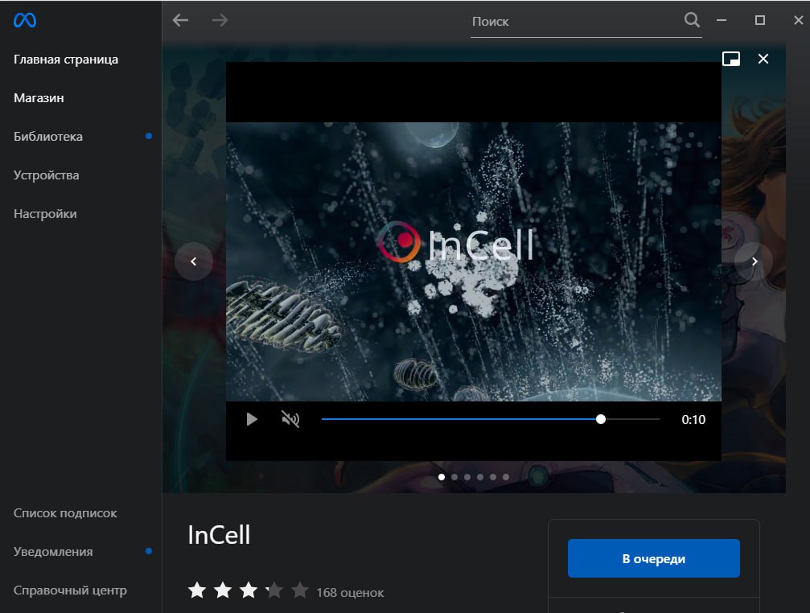Go back with the left arrow
Viewport: 810px width, 613px height.
(180, 20)
